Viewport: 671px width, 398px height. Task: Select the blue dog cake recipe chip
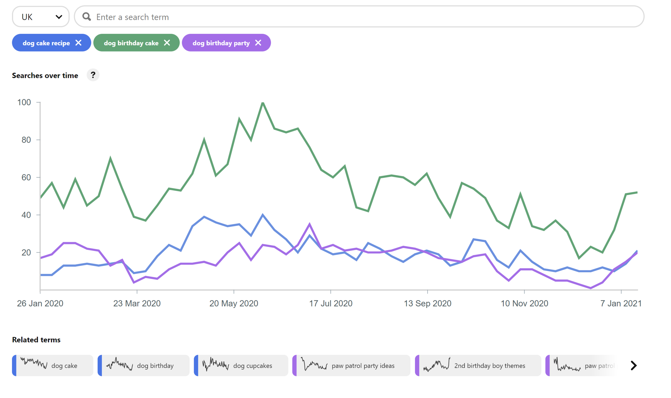point(46,43)
